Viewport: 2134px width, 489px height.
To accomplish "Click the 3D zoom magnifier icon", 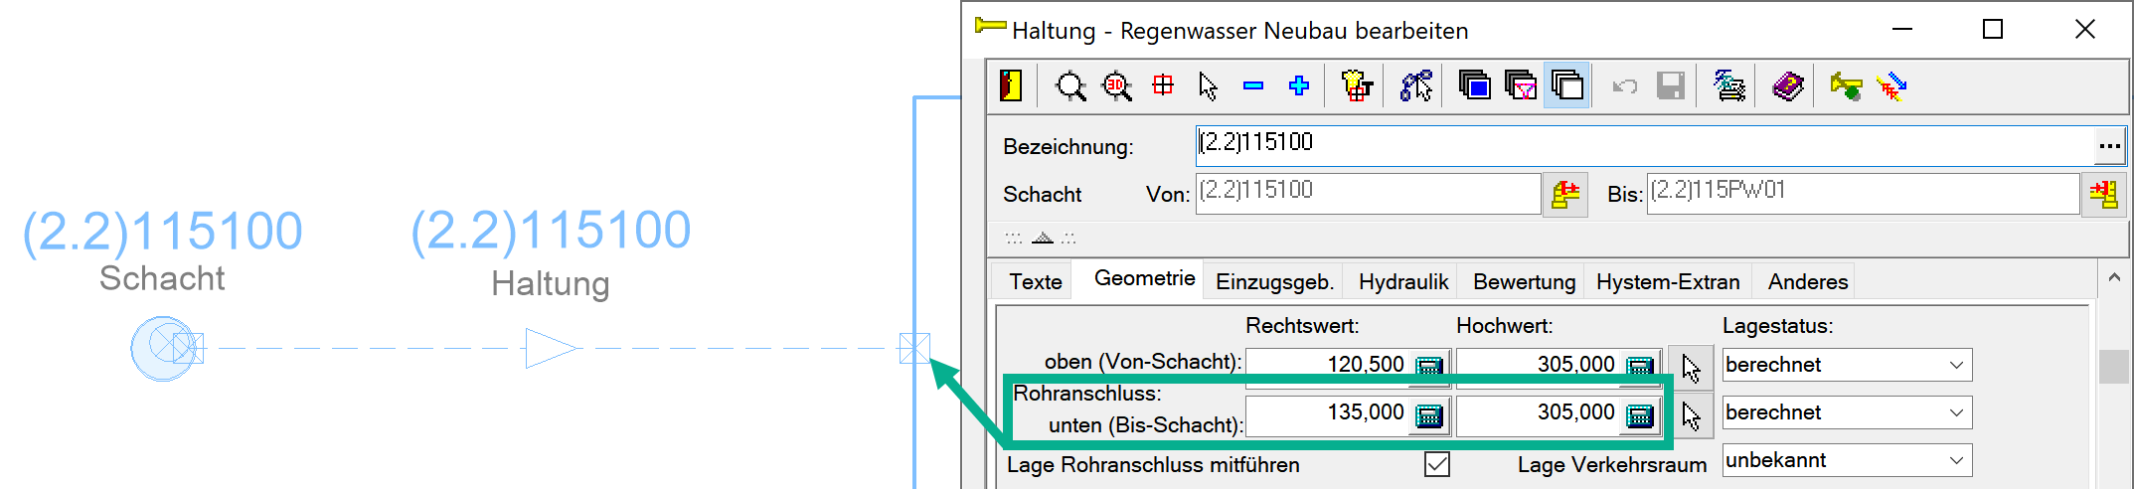I will (x=1116, y=86).
